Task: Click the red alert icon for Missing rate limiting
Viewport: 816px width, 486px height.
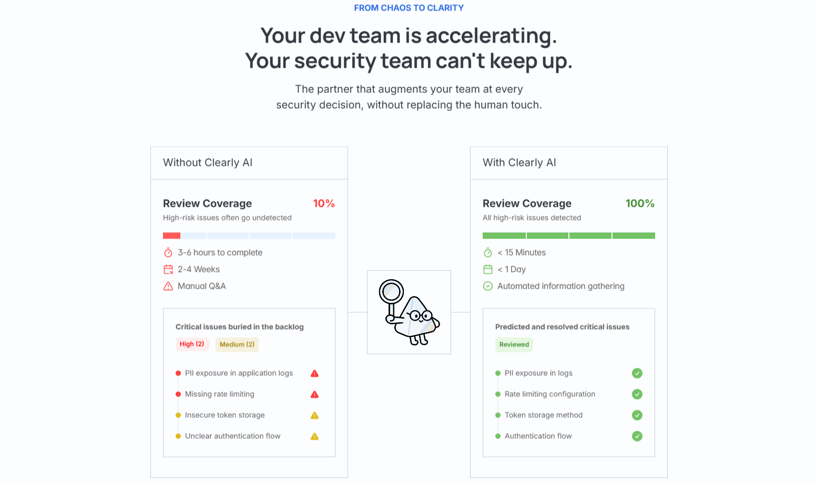Action: tap(314, 395)
